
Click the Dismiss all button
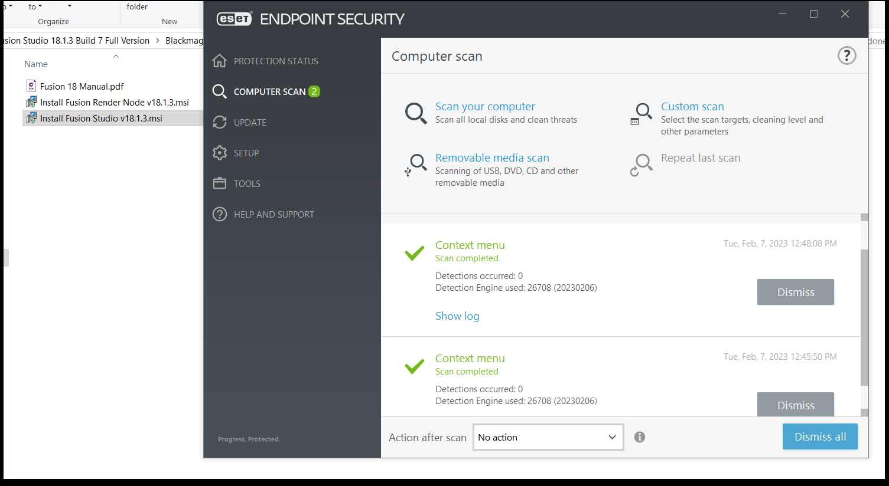[x=820, y=436]
